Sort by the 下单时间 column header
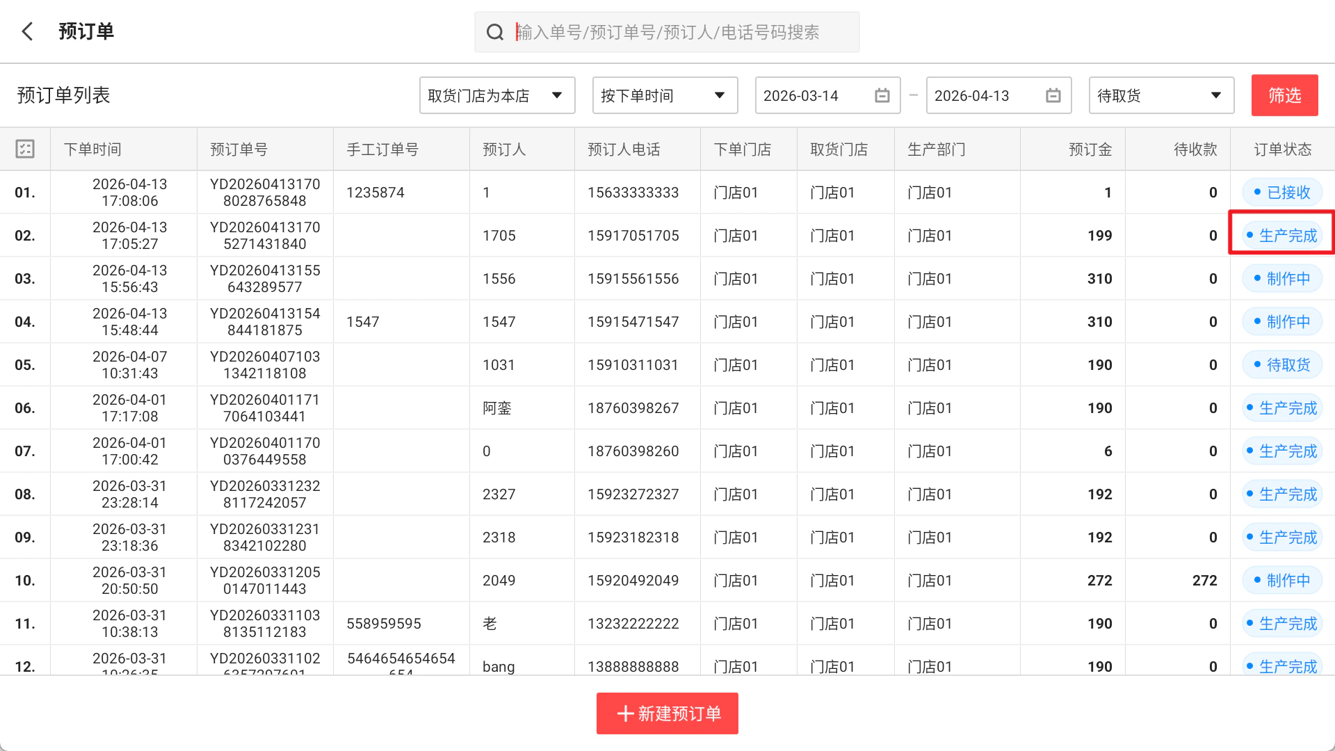The width and height of the screenshot is (1335, 751). tap(92, 150)
